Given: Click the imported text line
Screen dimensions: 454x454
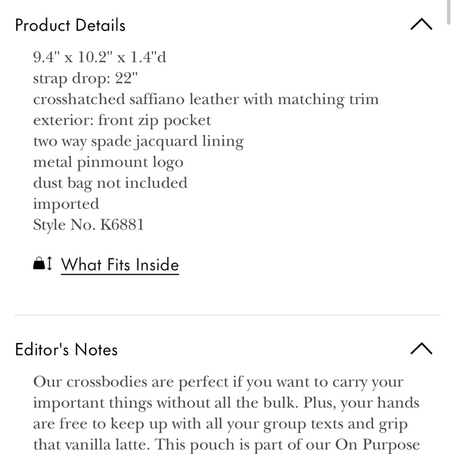Looking at the screenshot, I should [66, 204].
